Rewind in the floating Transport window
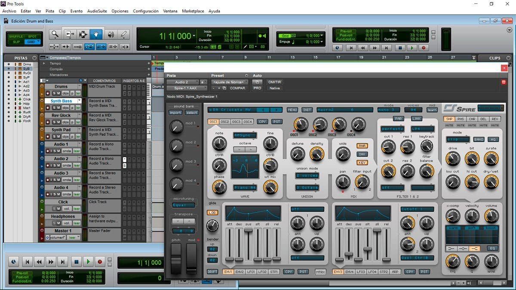The width and height of the screenshot is (516, 290). (x=39, y=261)
